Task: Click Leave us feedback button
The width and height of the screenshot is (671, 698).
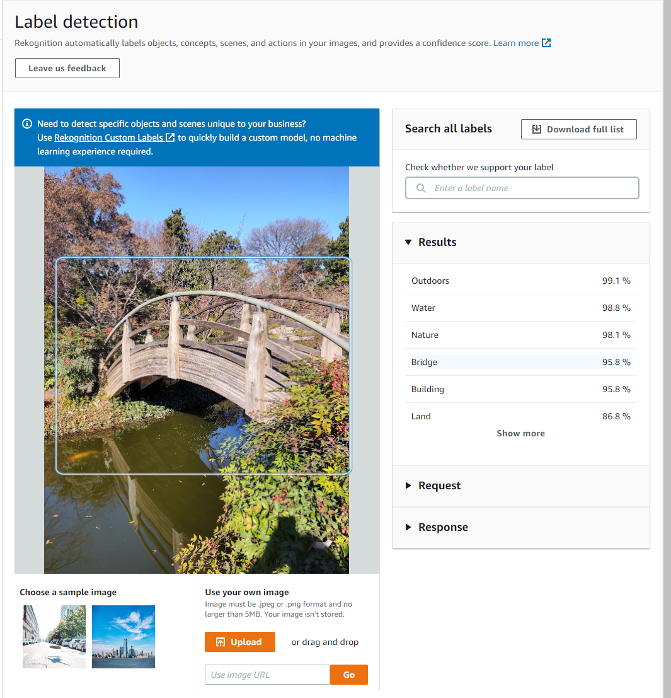Action: click(67, 68)
